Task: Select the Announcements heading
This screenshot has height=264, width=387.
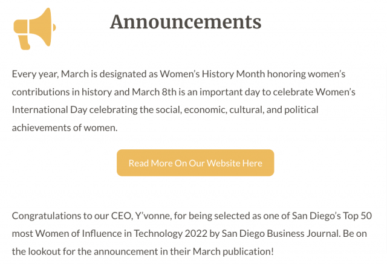Action: coord(186,22)
